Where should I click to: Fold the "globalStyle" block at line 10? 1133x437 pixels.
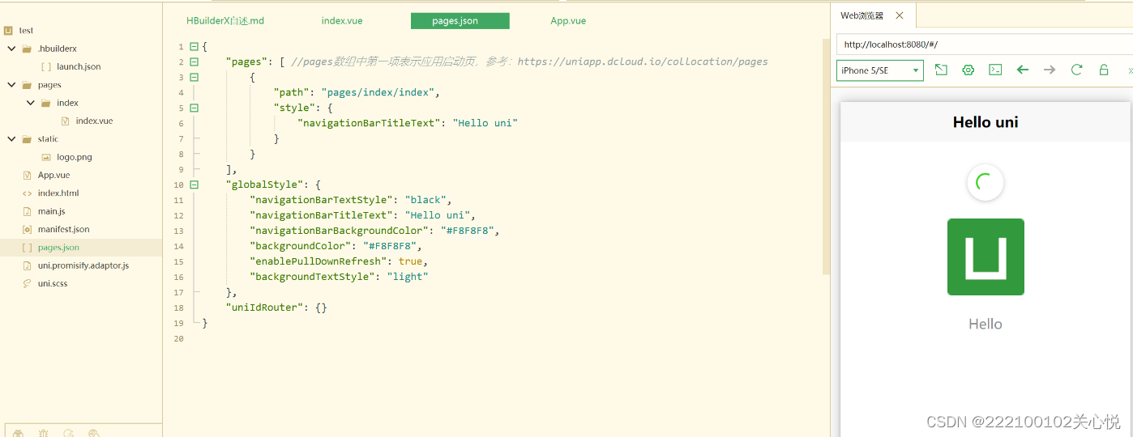click(194, 185)
